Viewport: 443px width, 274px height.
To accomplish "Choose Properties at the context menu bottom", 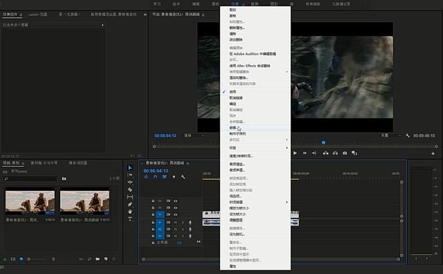I will [x=255, y=266].
